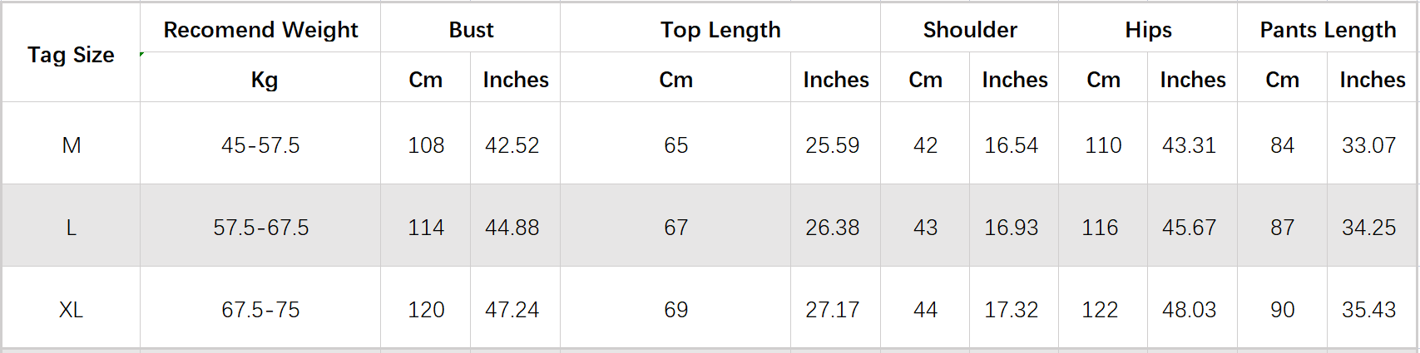The image size is (1420, 353).
Task: Click the Shoulder column header
Action: coord(970,30)
